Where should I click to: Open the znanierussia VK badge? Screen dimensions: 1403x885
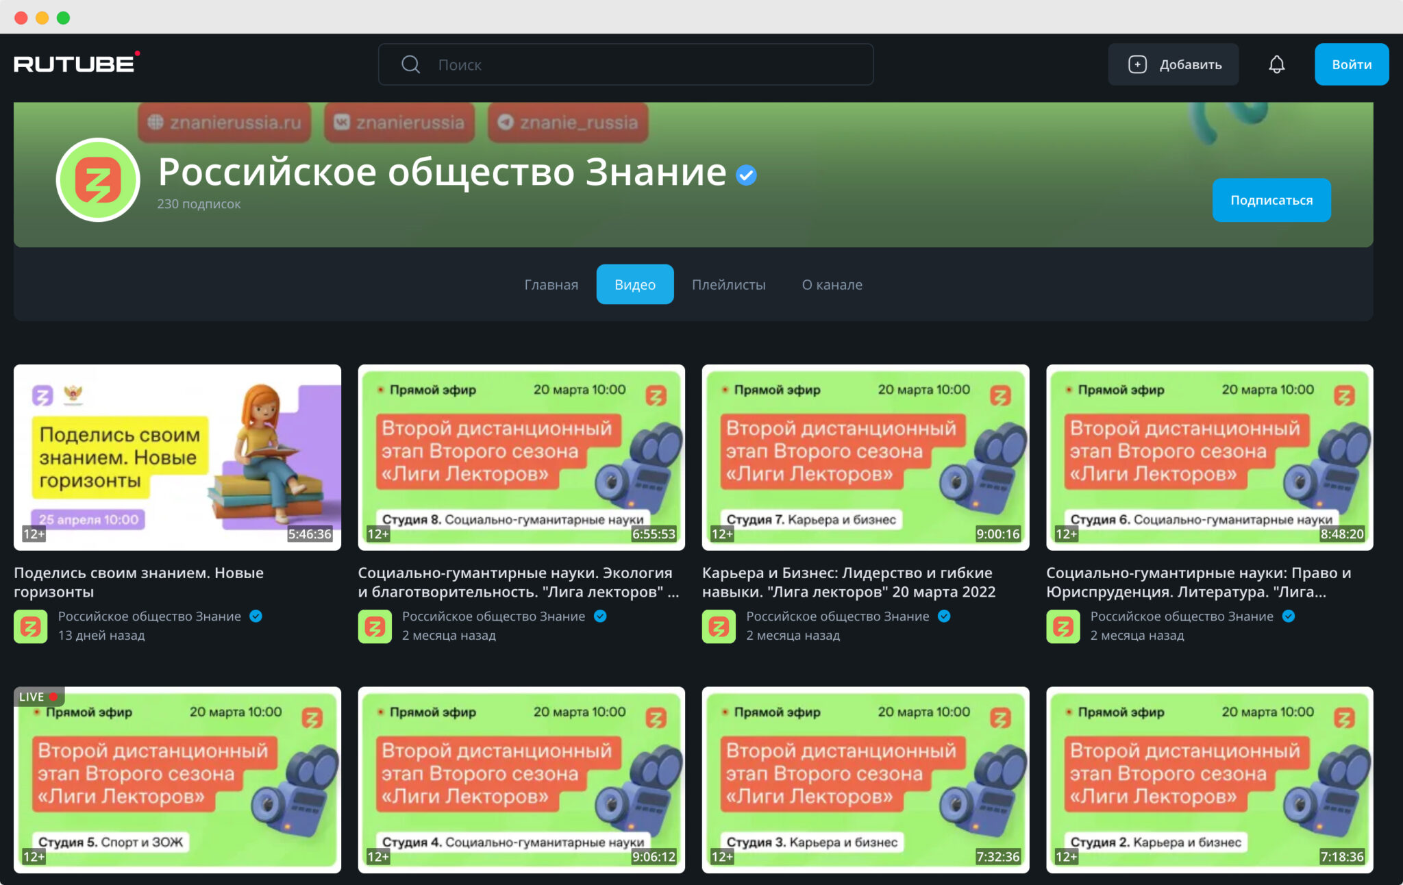pos(399,122)
